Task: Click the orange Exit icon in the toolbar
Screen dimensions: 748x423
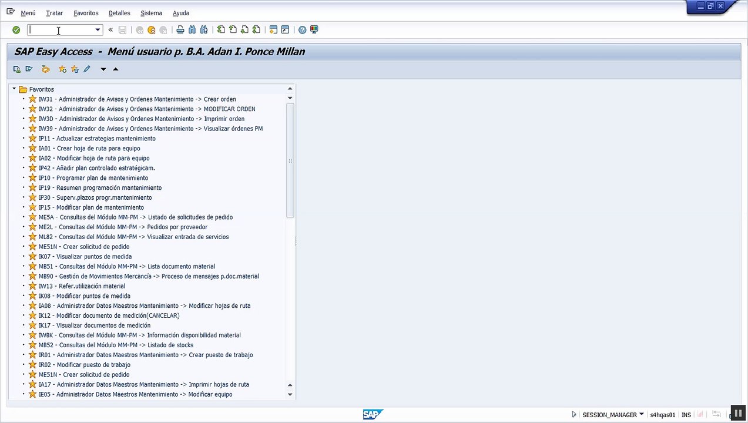Action: (152, 30)
